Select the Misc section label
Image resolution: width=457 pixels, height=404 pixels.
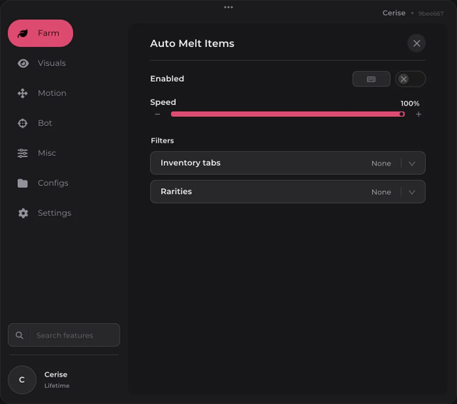tap(47, 153)
